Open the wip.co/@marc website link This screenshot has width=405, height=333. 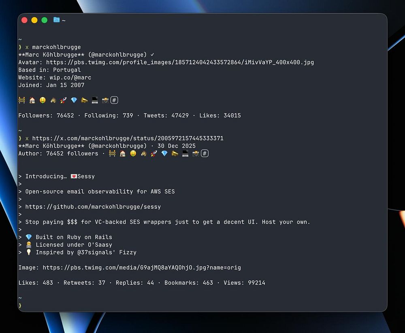pos(70,77)
